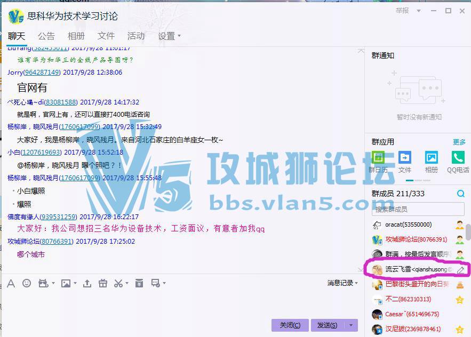The width and height of the screenshot is (471, 337).
Task: Switch to the 活动 tab
Action: click(x=136, y=36)
